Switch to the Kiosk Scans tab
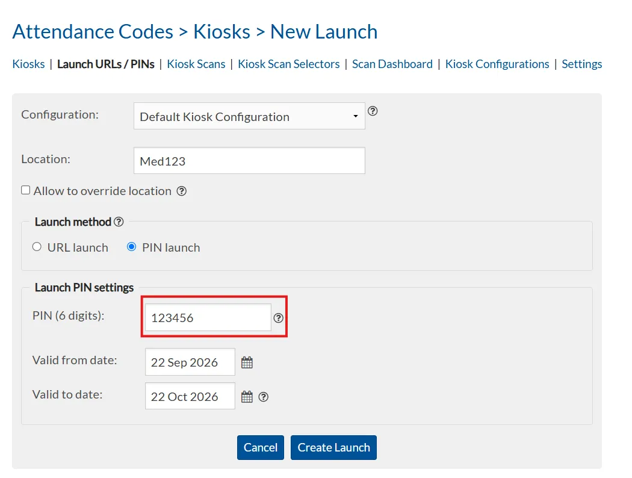Viewport: 632px width, 478px height. click(196, 64)
